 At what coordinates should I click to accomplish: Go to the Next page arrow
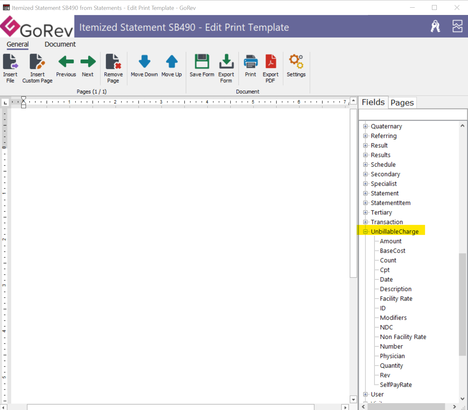(x=88, y=62)
